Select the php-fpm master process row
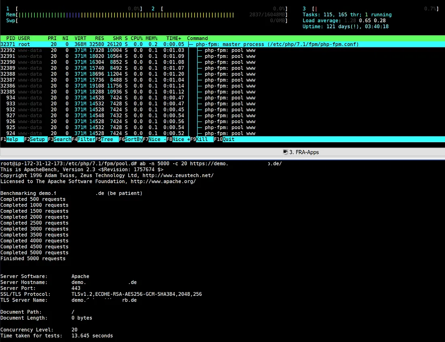Image resolution: width=445 pixels, height=342 pixels. 222,44
